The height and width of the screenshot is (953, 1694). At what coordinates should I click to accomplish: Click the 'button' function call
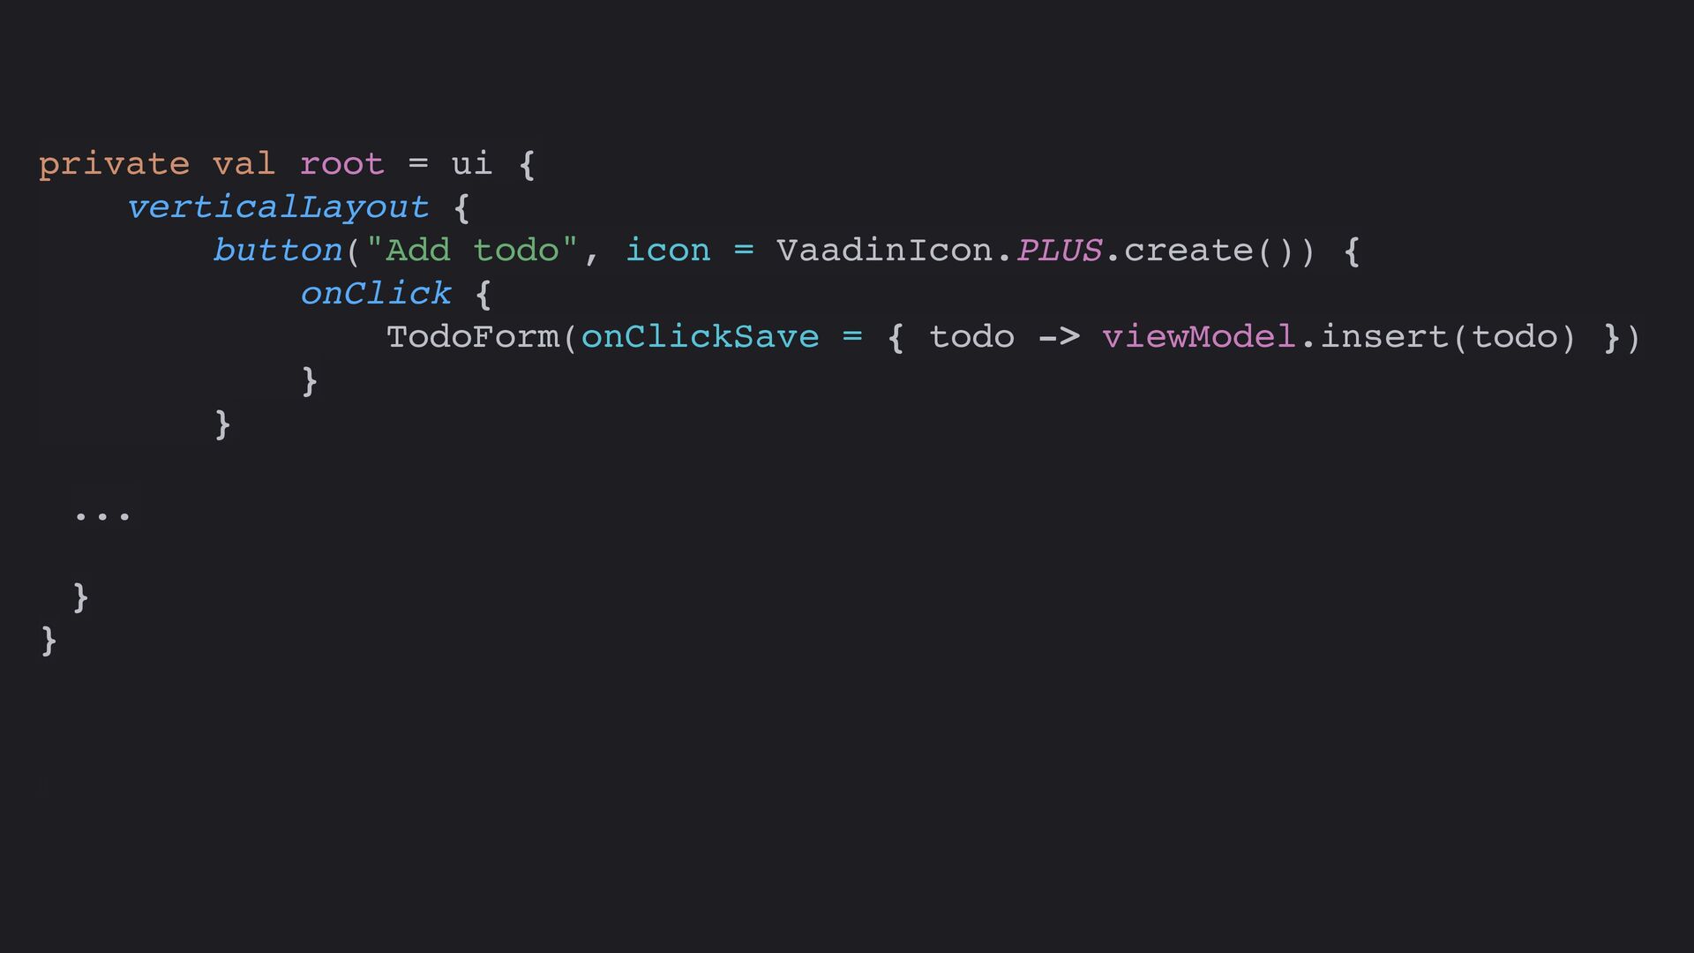click(277, 251)
